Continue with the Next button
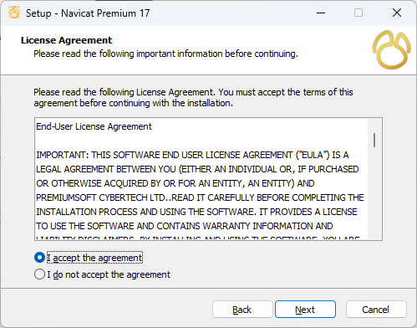Screen dimensions: 417x328 305,310
